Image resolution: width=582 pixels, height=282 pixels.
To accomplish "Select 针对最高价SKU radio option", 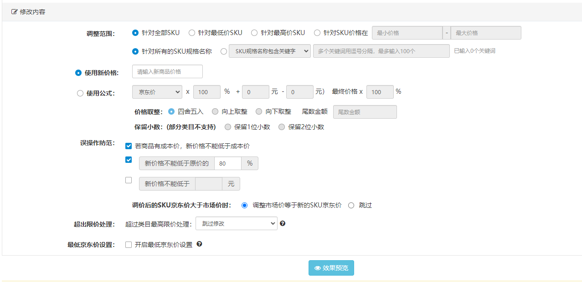I will click(x=254, y=33).
